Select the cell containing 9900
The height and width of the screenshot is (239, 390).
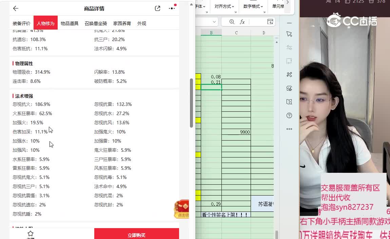[x=236, y=132]
